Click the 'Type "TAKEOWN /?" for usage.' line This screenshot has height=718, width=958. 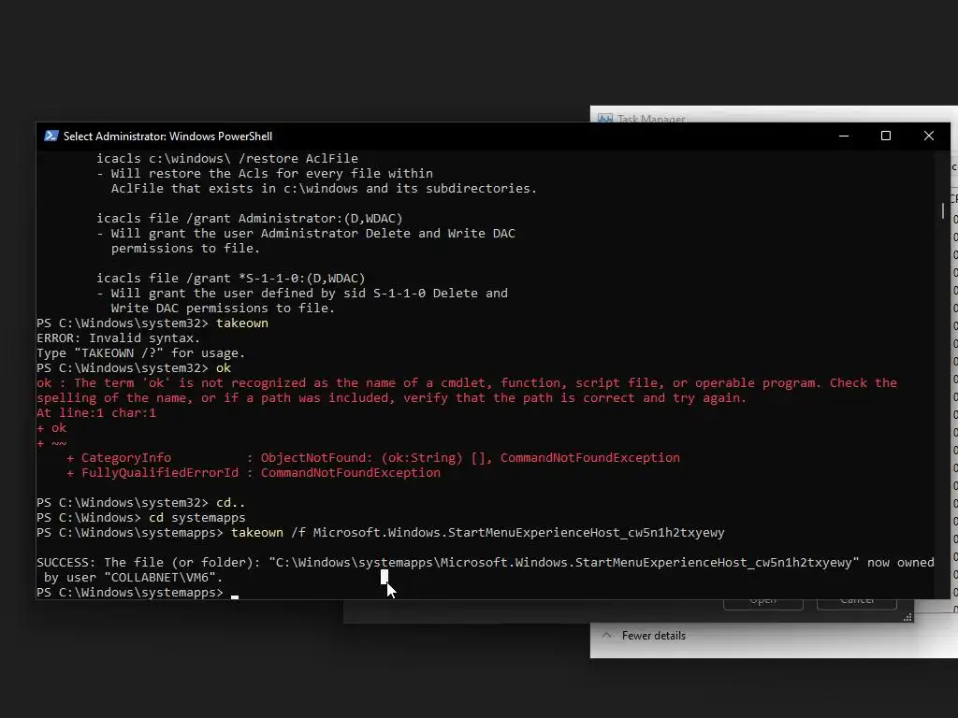click(140, 352)
